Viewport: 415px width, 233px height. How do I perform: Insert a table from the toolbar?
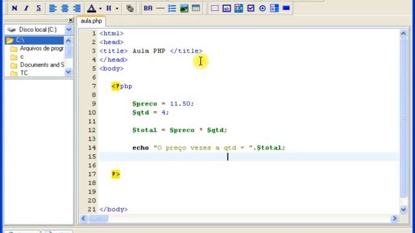(x=196, y=8)
